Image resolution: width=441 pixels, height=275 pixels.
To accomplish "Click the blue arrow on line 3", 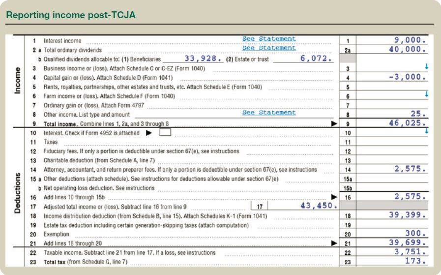I will [426, 66].
